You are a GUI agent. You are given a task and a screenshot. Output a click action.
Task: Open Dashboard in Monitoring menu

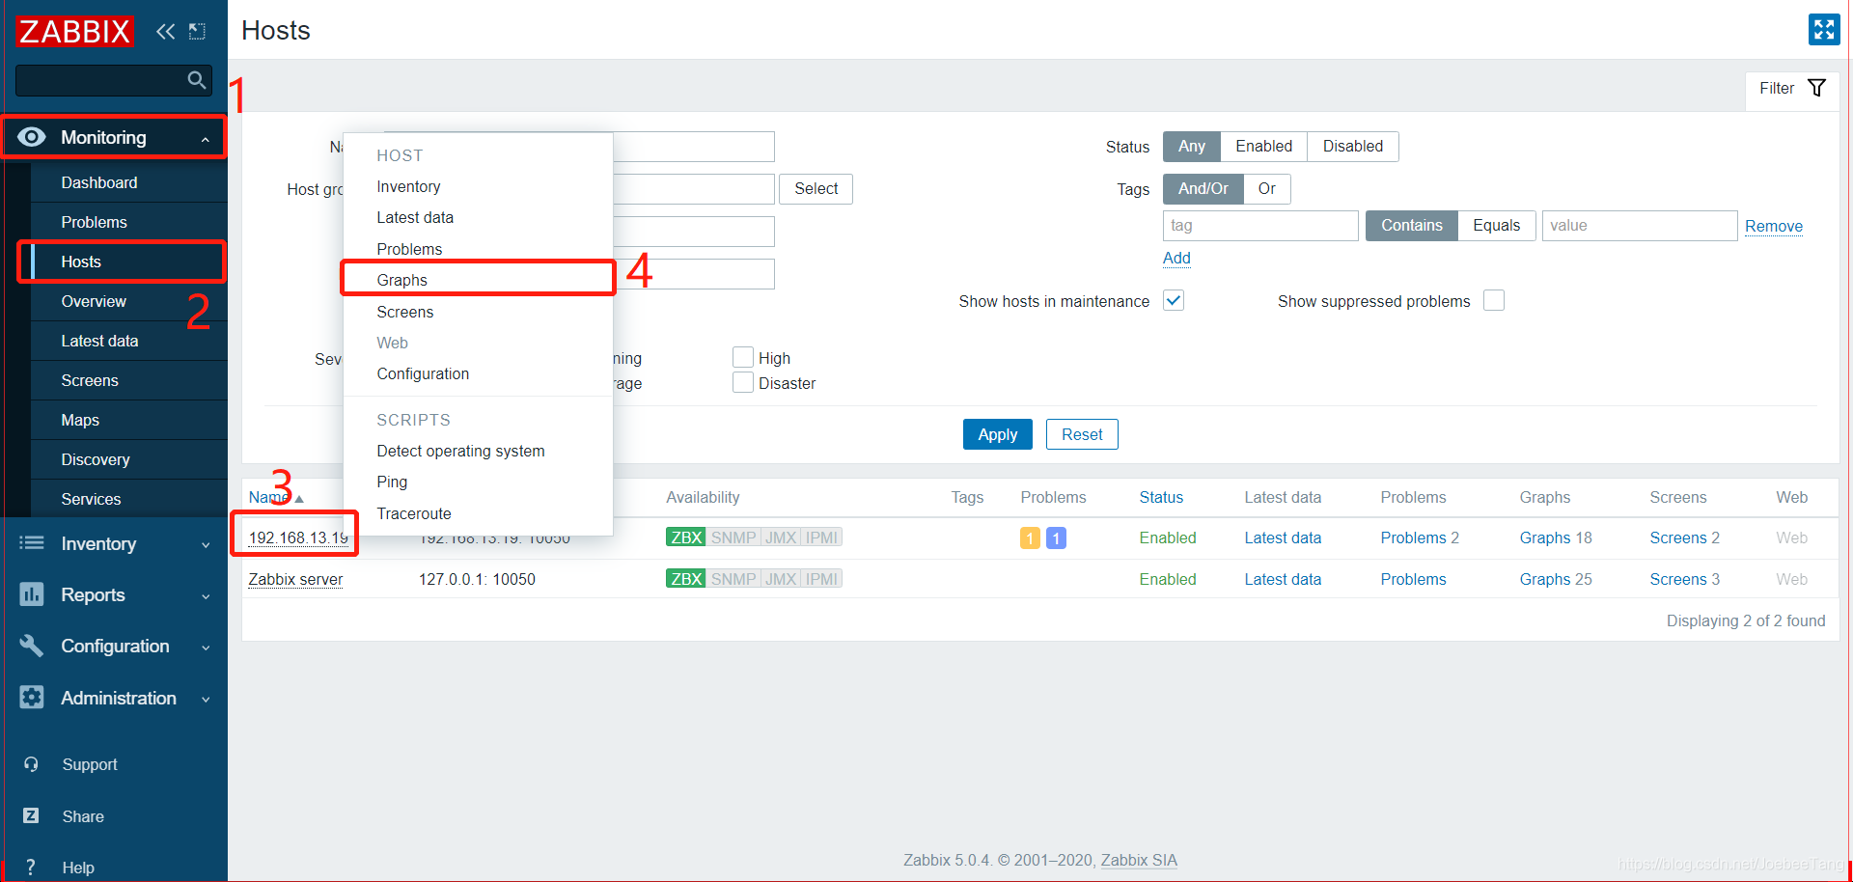(129, 182)
